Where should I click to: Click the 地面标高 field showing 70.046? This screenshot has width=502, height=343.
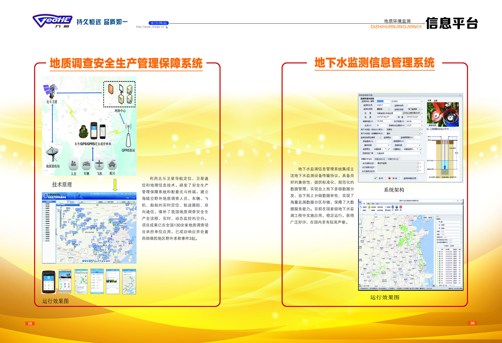tap(384, 121)
